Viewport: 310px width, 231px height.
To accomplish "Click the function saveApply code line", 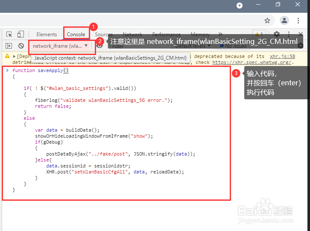I will [41, 70].
